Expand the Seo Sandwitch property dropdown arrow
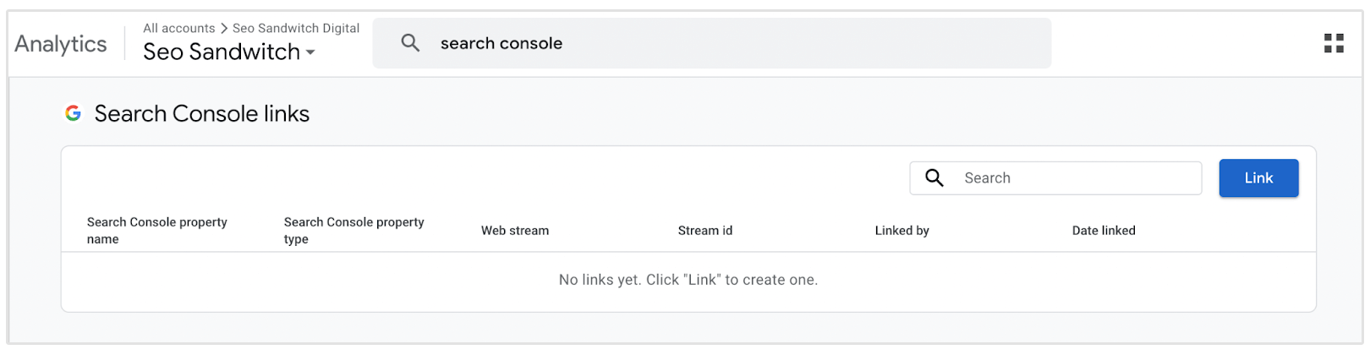The image size is (1370, 355). (x=310, y=52)
